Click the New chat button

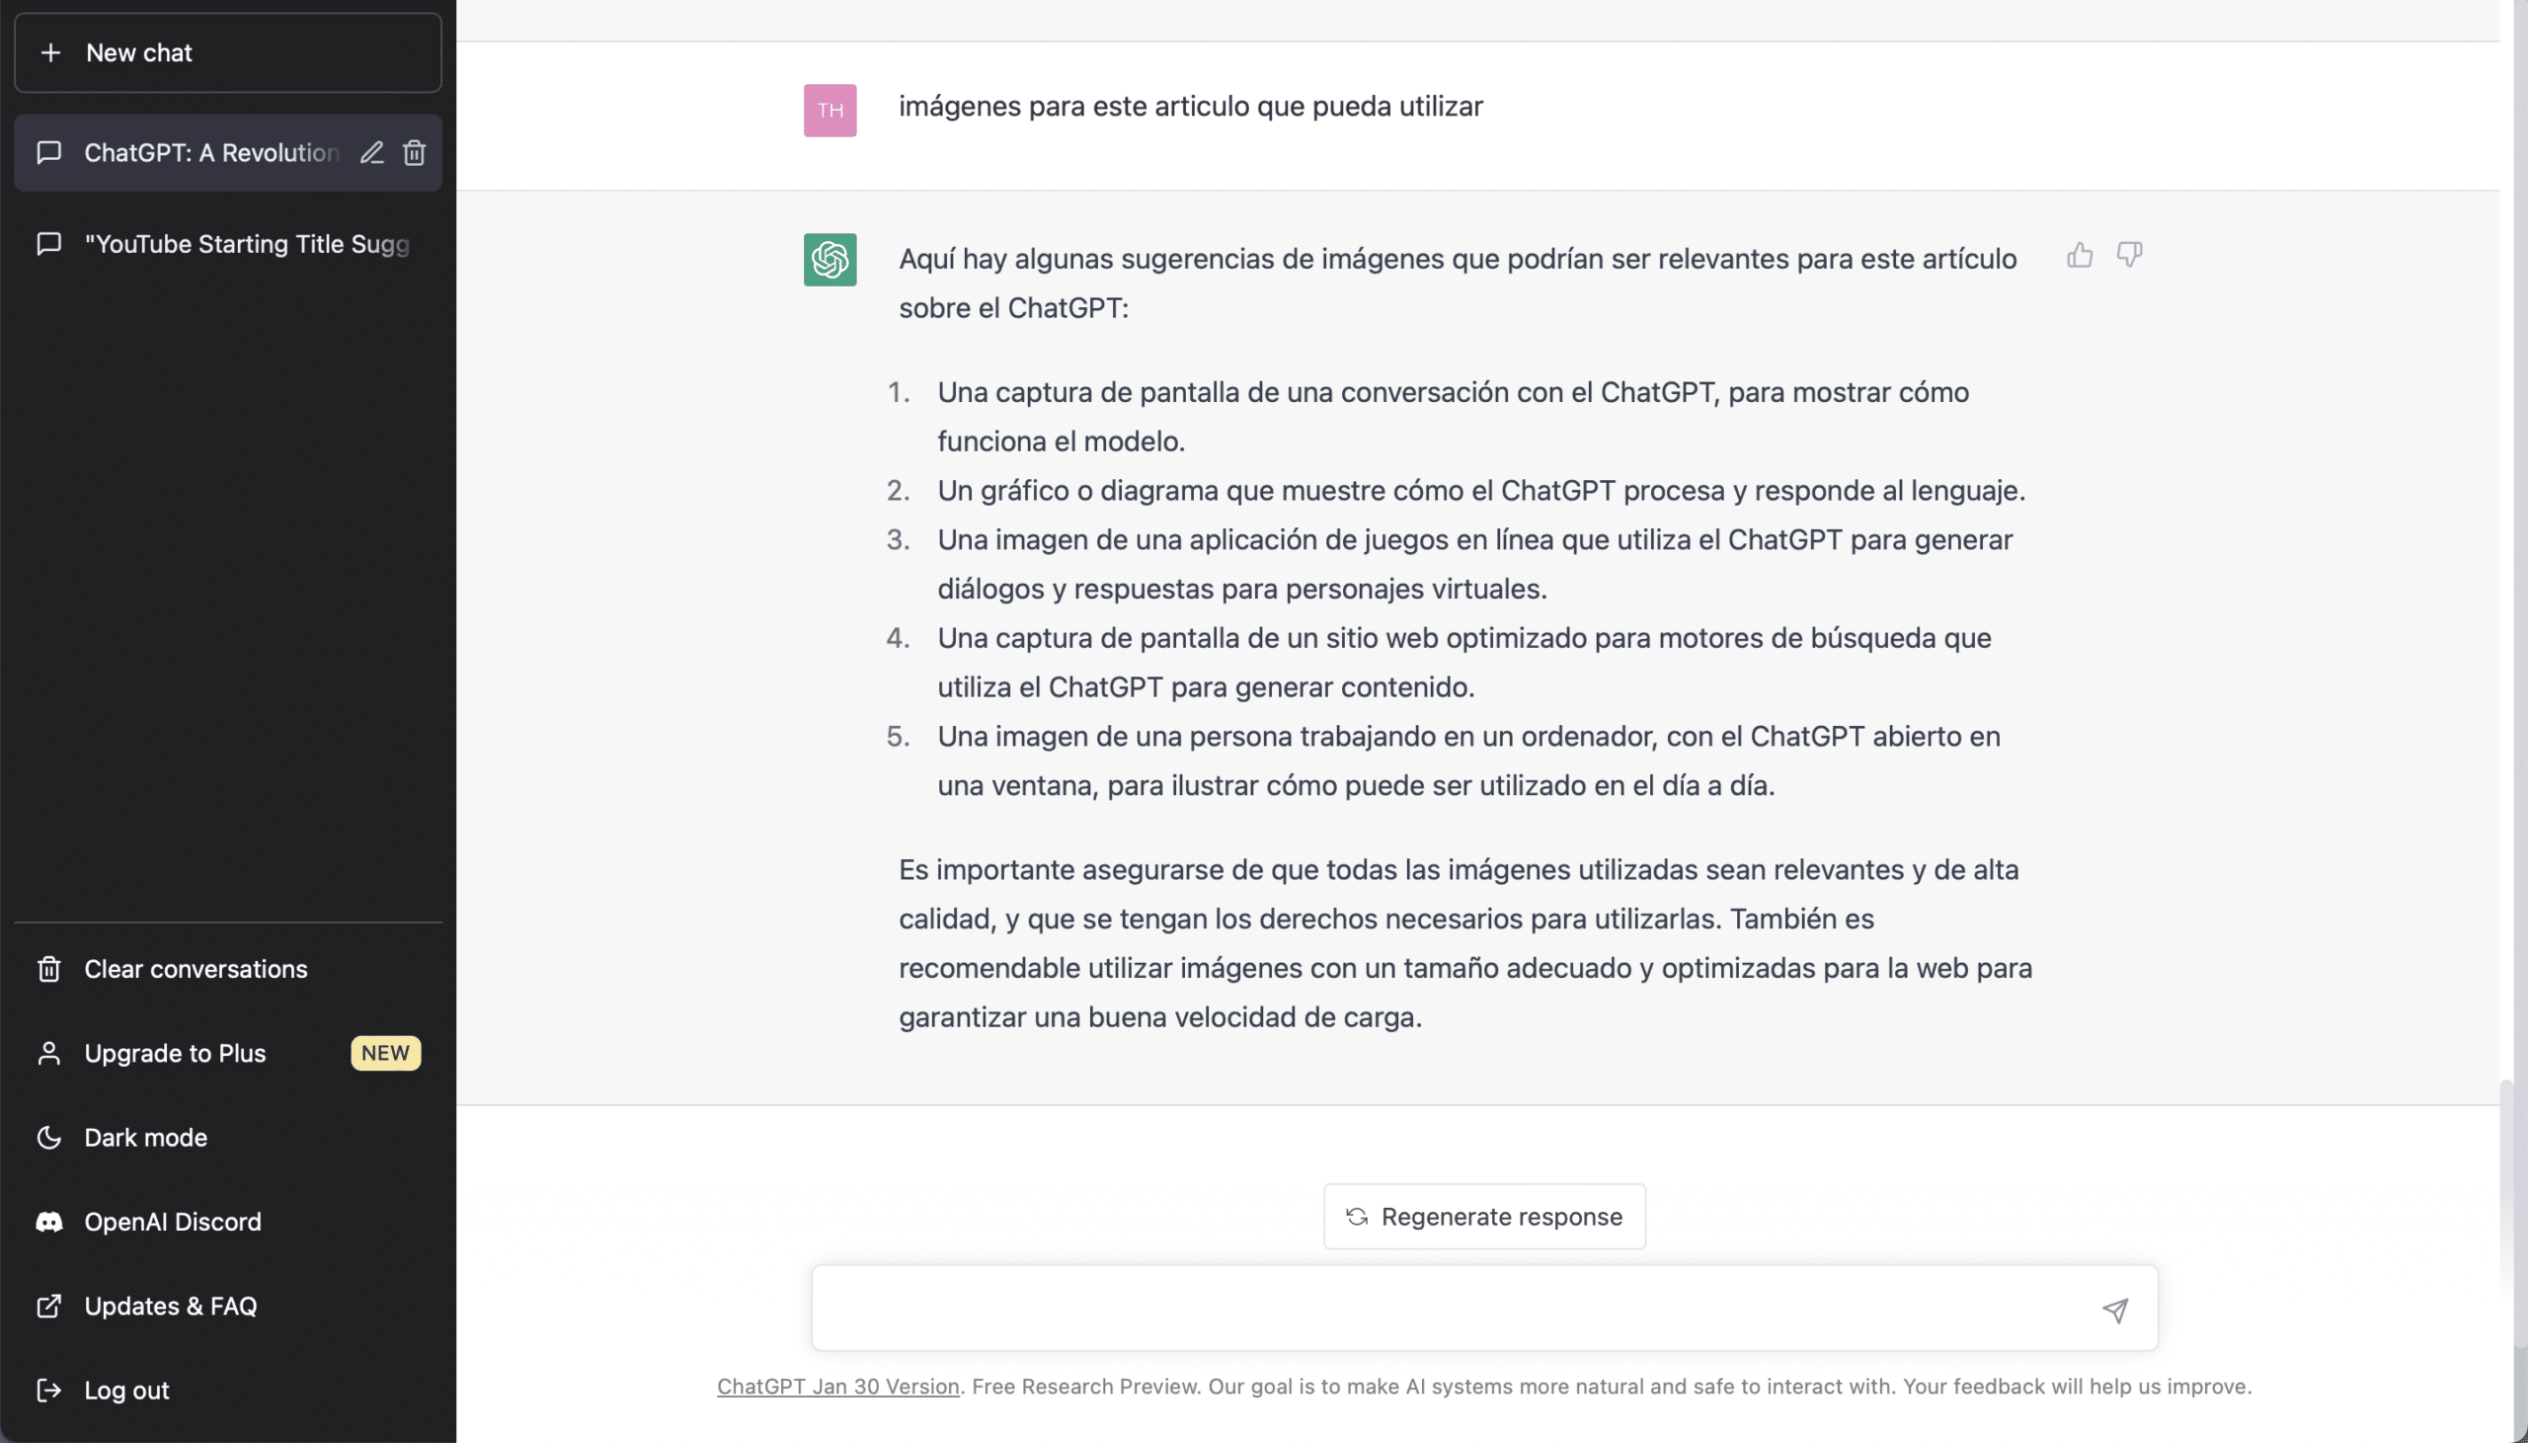(227, 52)
